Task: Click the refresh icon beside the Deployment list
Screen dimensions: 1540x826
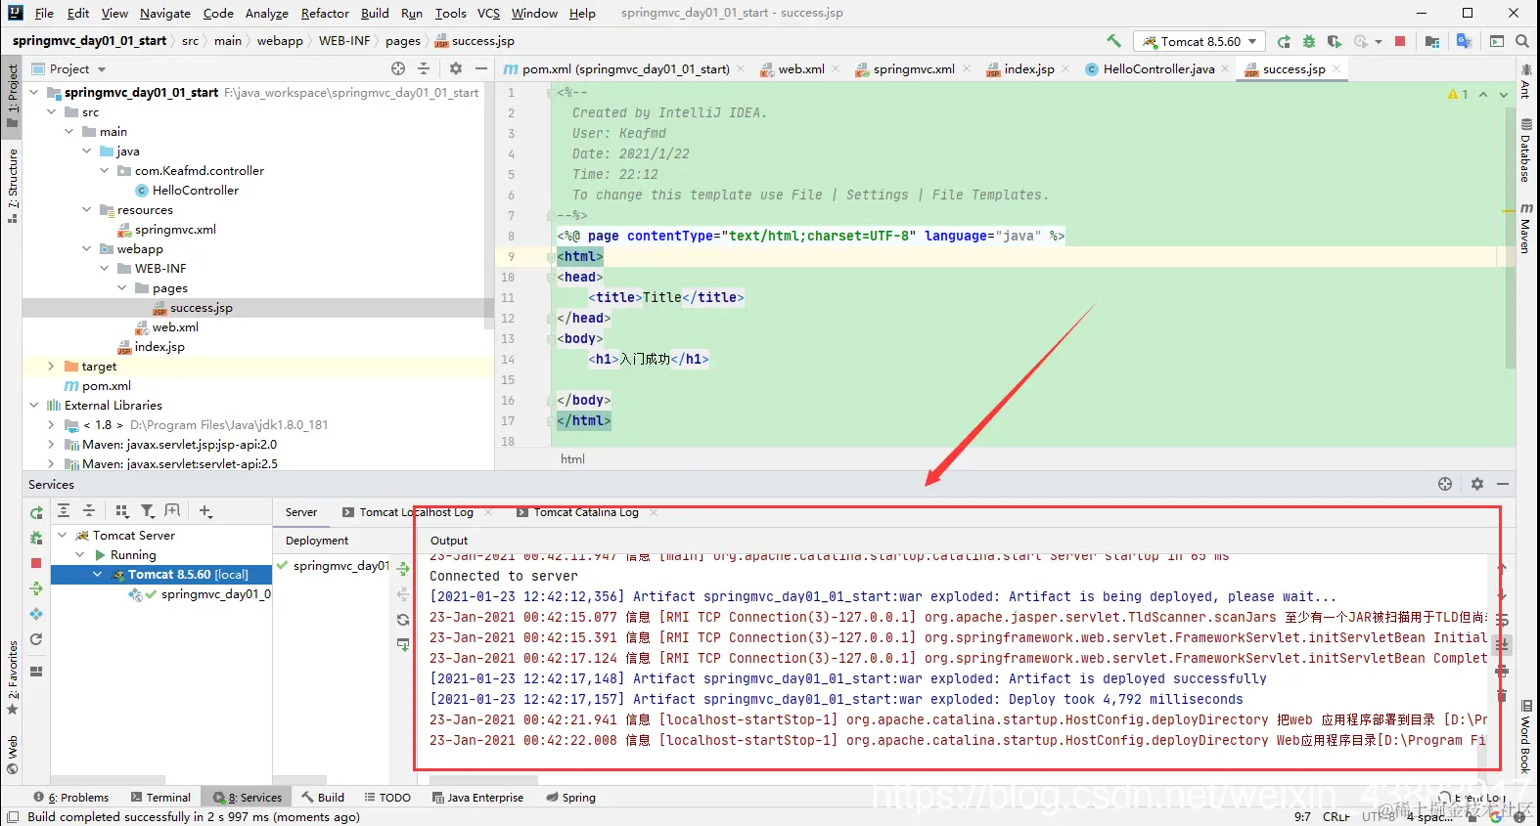Action: (403, 620)
